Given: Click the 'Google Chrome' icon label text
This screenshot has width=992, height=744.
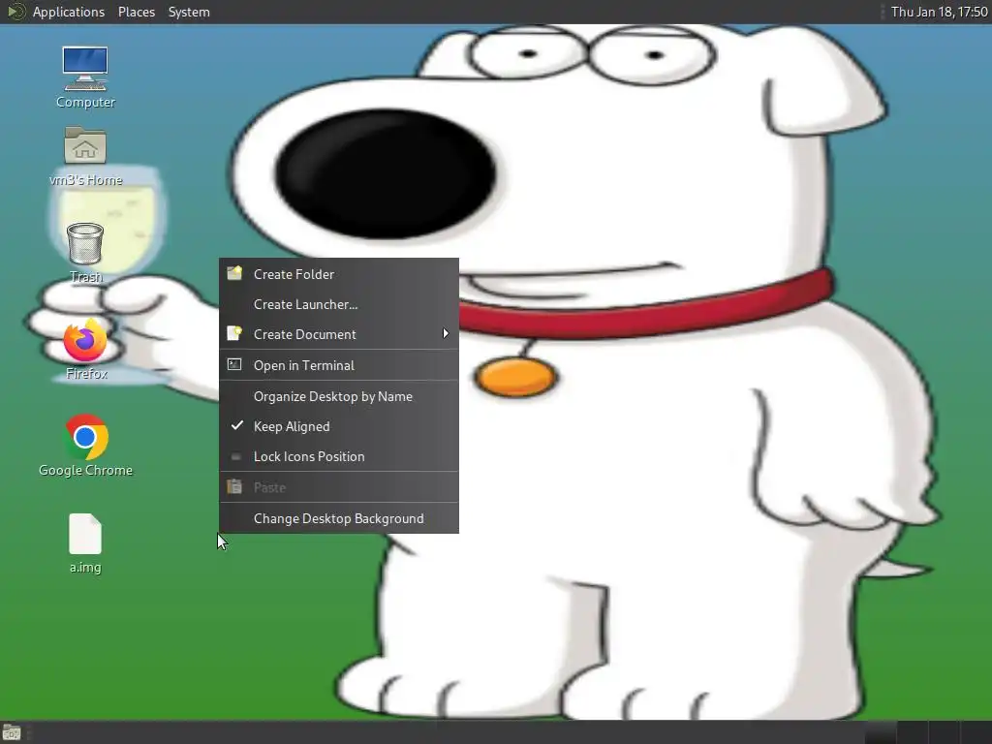Looking at the screenshot, I should coord(85,470).
